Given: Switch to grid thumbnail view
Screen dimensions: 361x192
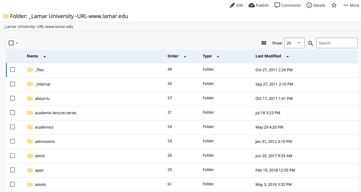Looking at the screenshot, I should click(x=264, y=43).
